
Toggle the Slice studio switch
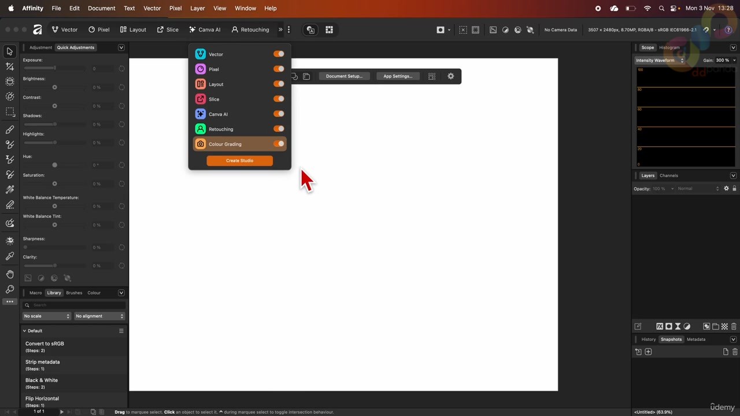[279, 99]
